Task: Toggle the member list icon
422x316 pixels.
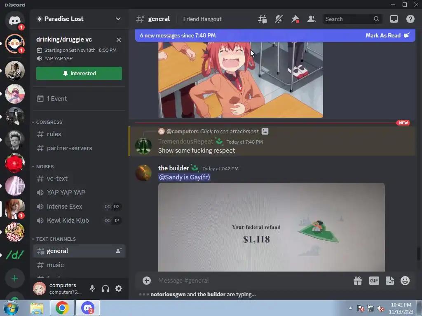Action: point(312,19)
